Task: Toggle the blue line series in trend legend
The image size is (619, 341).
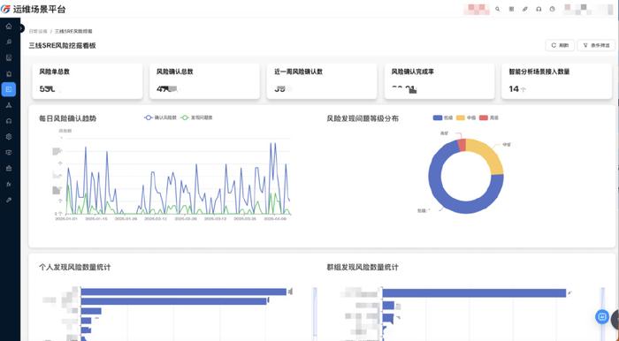Action: tap(160, 117)
